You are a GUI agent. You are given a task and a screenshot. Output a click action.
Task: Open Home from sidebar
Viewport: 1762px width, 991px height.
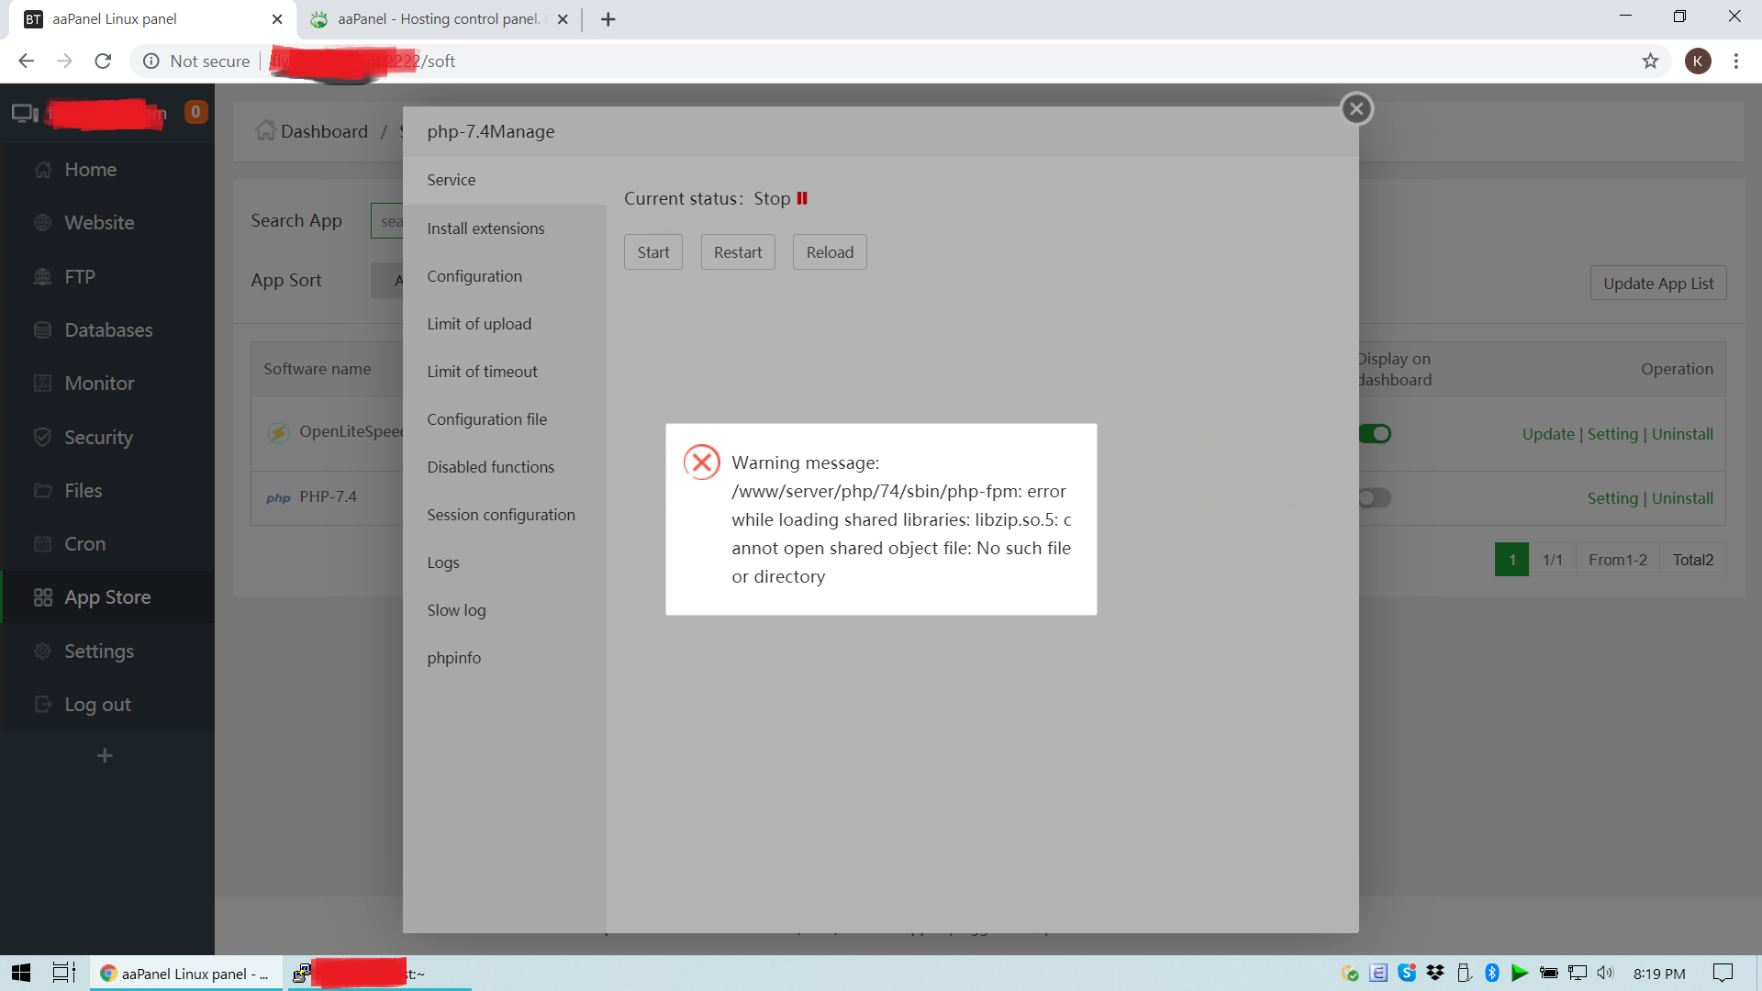pos(90,170)
